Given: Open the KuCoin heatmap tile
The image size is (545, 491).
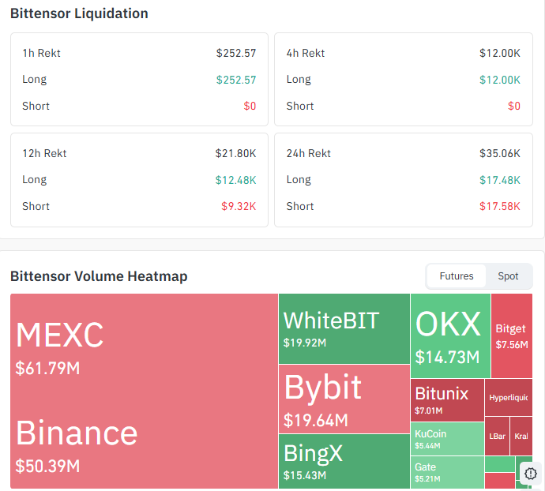Looking at the screenshot, I should [447, 439].
